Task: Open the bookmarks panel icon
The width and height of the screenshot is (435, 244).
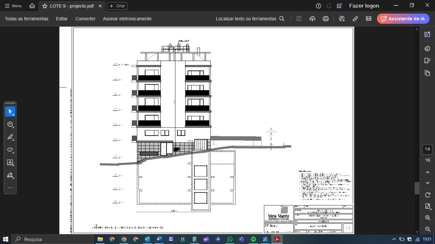Action: click(428, 60)
